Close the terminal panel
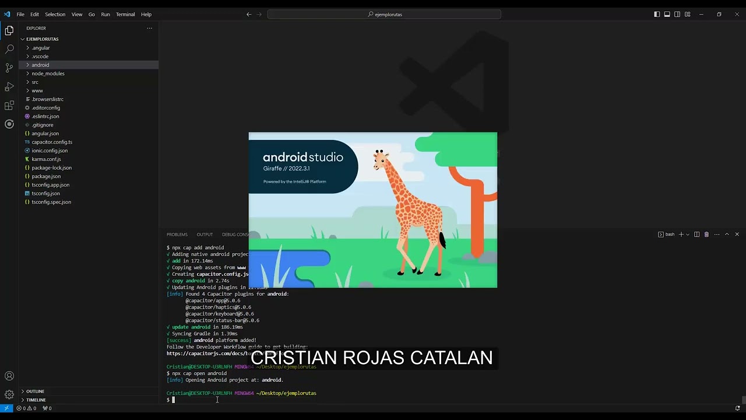 click(737, 235)
